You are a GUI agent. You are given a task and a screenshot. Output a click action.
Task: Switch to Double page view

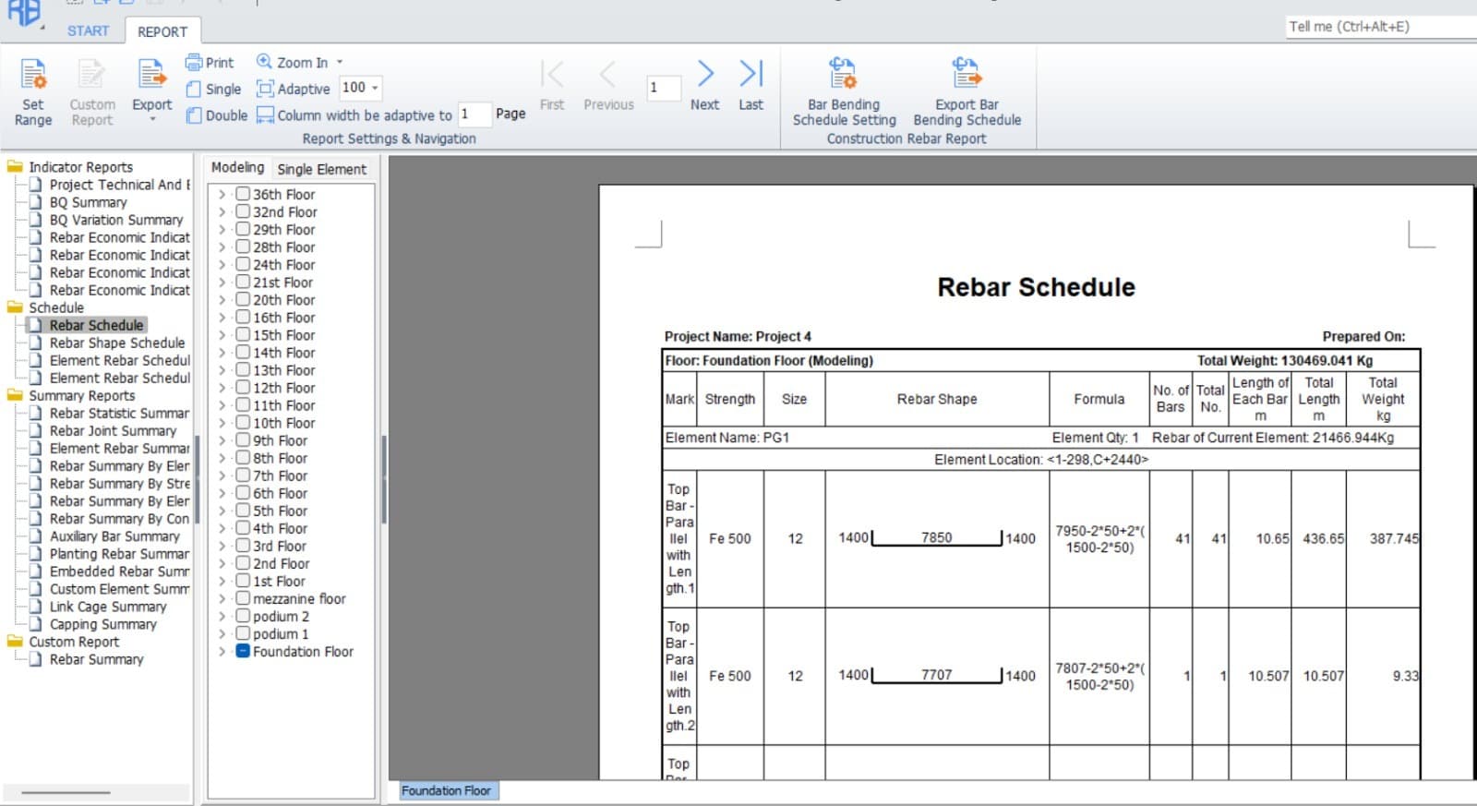pyautogui.click(x=217, y=115)
